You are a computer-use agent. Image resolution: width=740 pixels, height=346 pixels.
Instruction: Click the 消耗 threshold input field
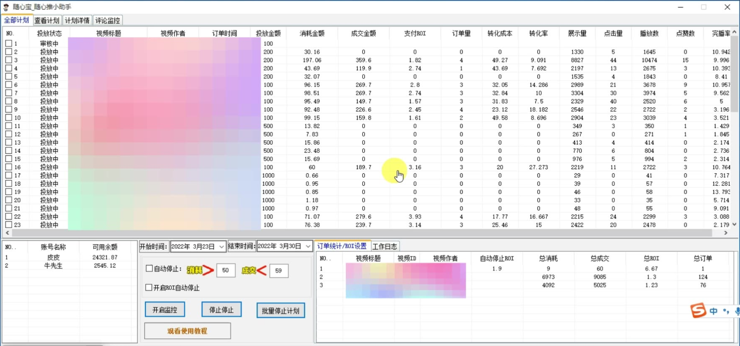coord(225,270)
